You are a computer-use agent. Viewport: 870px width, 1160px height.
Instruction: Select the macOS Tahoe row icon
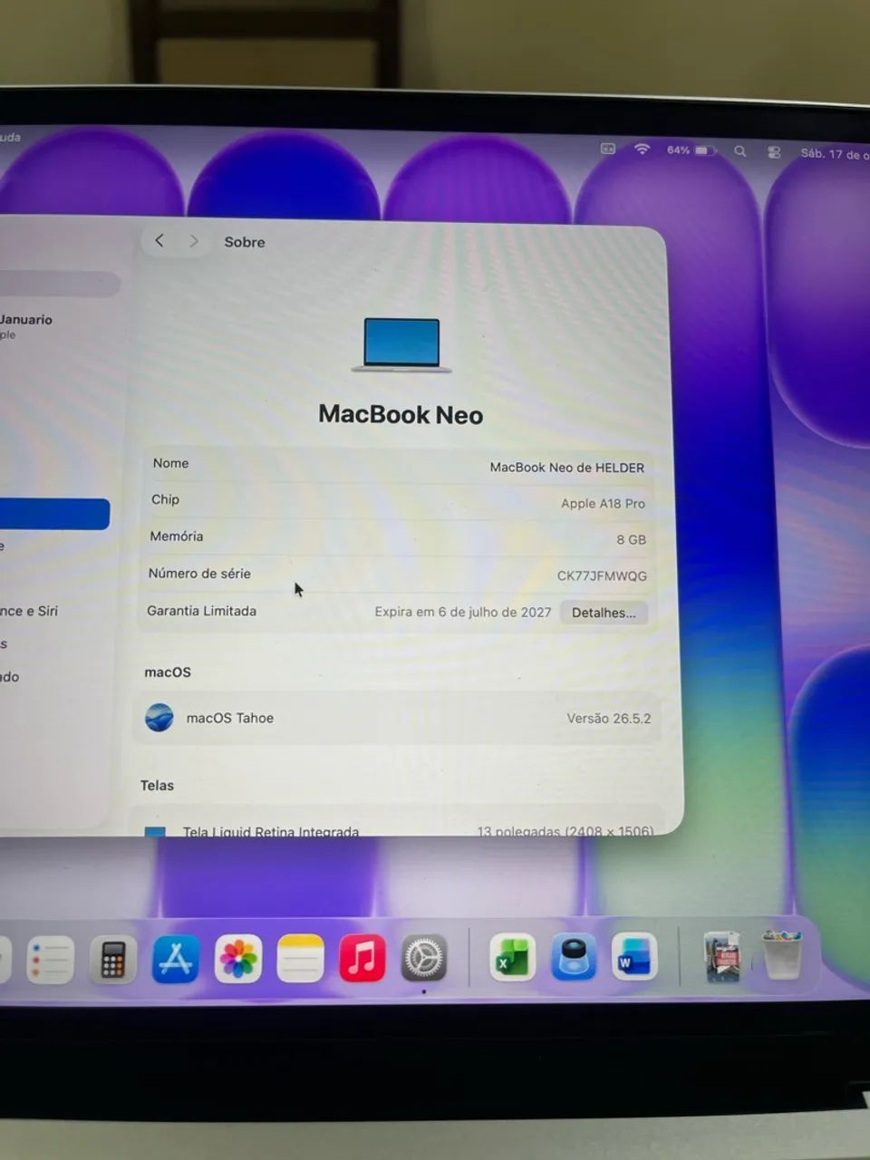(x=159, y=718)
